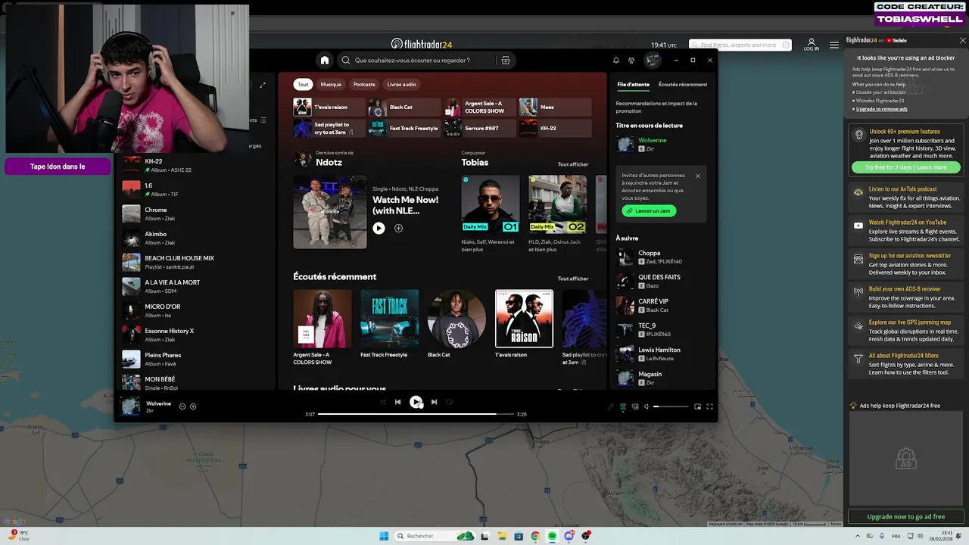The image size is (969, 545).
Task: Seek on the track progress bar
Action: click(x=416, y=414)
